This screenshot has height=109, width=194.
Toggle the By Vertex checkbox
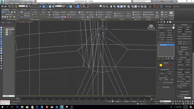coord(159,68)
